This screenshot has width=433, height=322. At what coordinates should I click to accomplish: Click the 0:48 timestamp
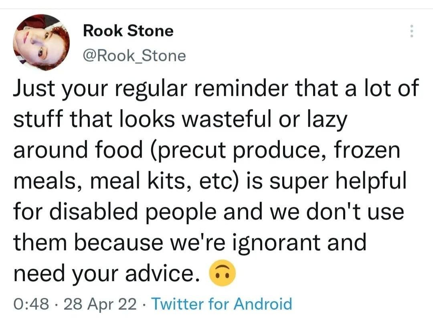click(x=31, y=304)
